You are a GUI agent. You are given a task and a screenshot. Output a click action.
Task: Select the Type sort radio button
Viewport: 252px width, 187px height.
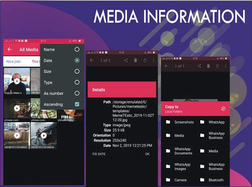[x=77, y=82]
